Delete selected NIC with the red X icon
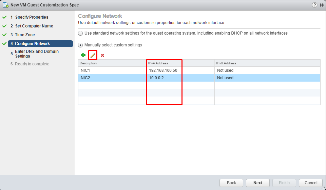The image size is (326, 190). [102, 55]
